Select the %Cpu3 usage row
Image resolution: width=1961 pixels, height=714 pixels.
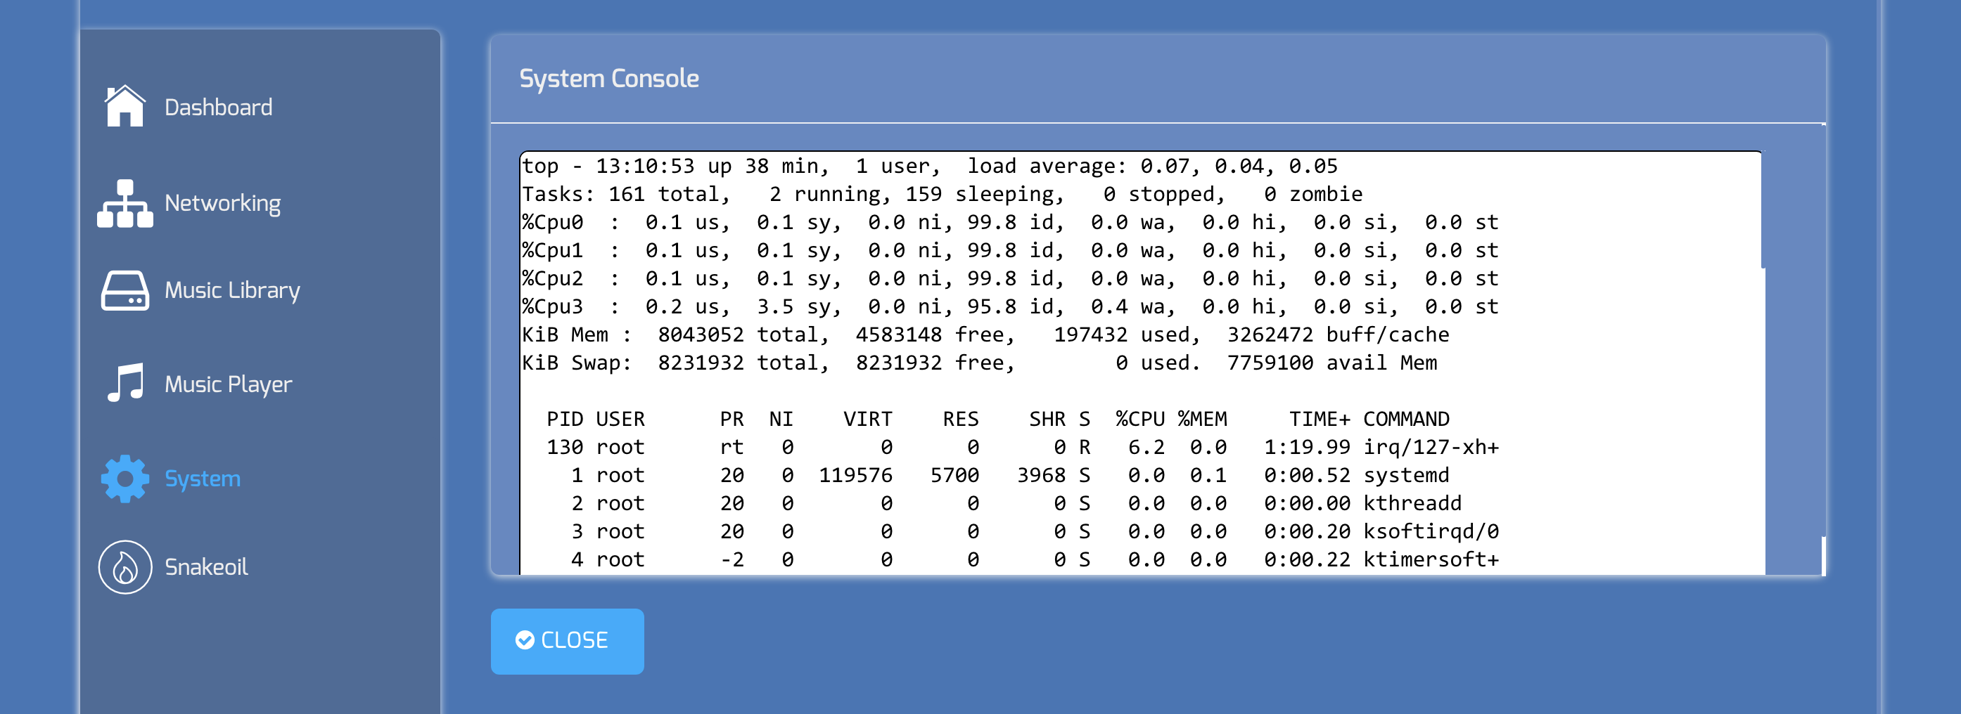pos(1010,306)
